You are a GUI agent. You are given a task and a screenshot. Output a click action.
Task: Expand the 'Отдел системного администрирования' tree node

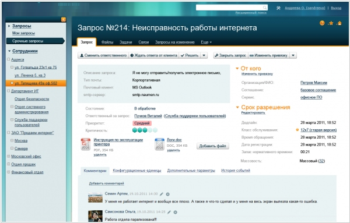[x=12, y=107]
